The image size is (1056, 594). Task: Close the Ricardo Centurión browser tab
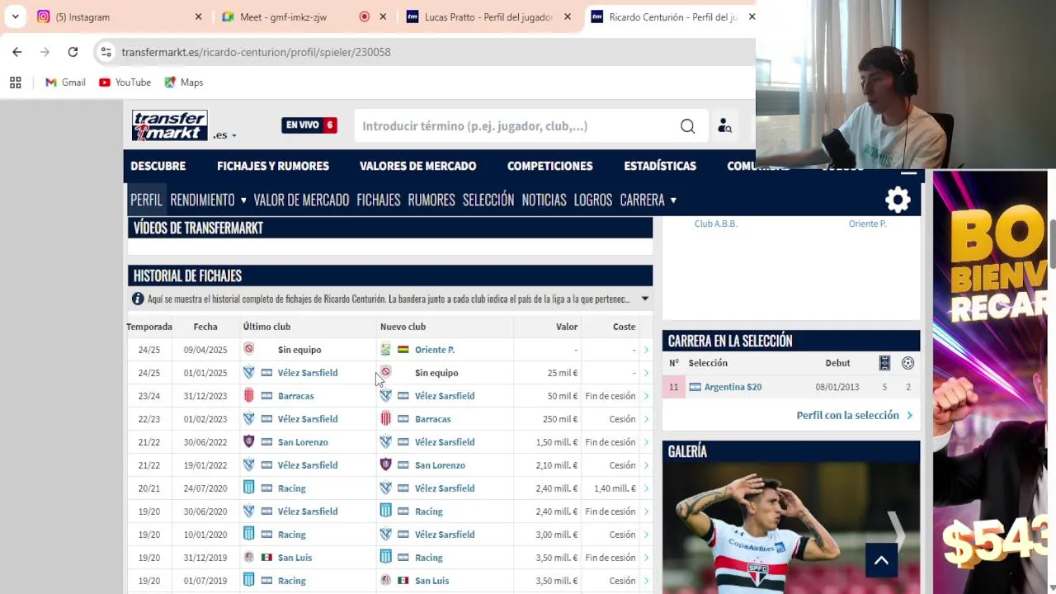pyautogui.click(x=752, y=16)
